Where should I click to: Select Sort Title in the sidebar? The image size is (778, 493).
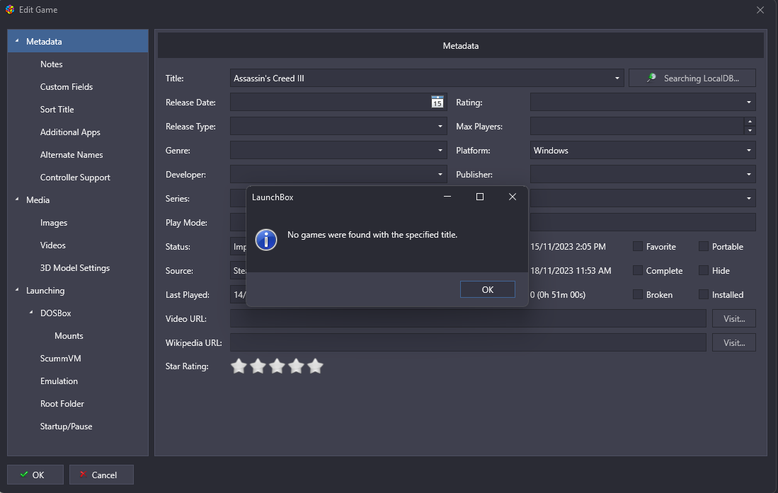pos(57,110)
